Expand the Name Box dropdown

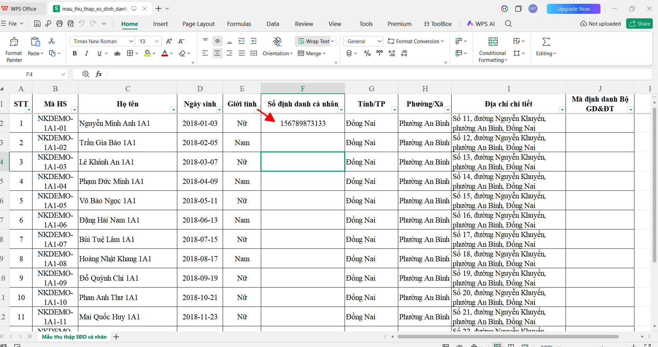pyautogui.click(x=63, y=74)
